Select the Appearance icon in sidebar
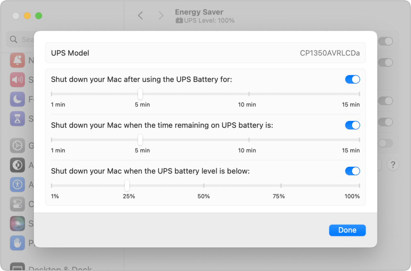 [x=18, y=165]
